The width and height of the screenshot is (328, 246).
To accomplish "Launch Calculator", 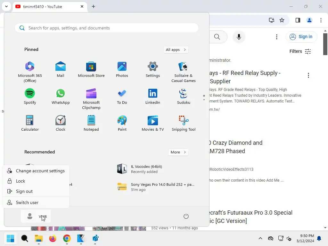I will point(30,123).
